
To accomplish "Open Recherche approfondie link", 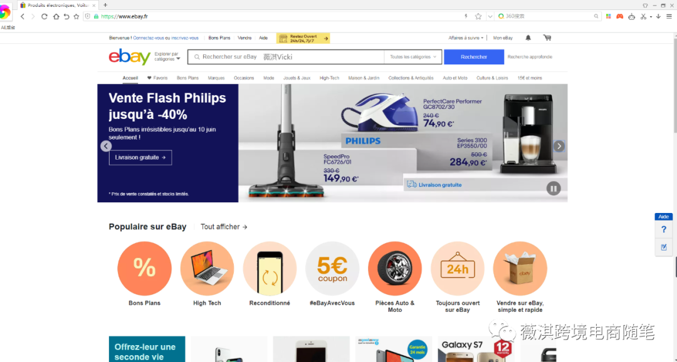I will click(530, 57).
